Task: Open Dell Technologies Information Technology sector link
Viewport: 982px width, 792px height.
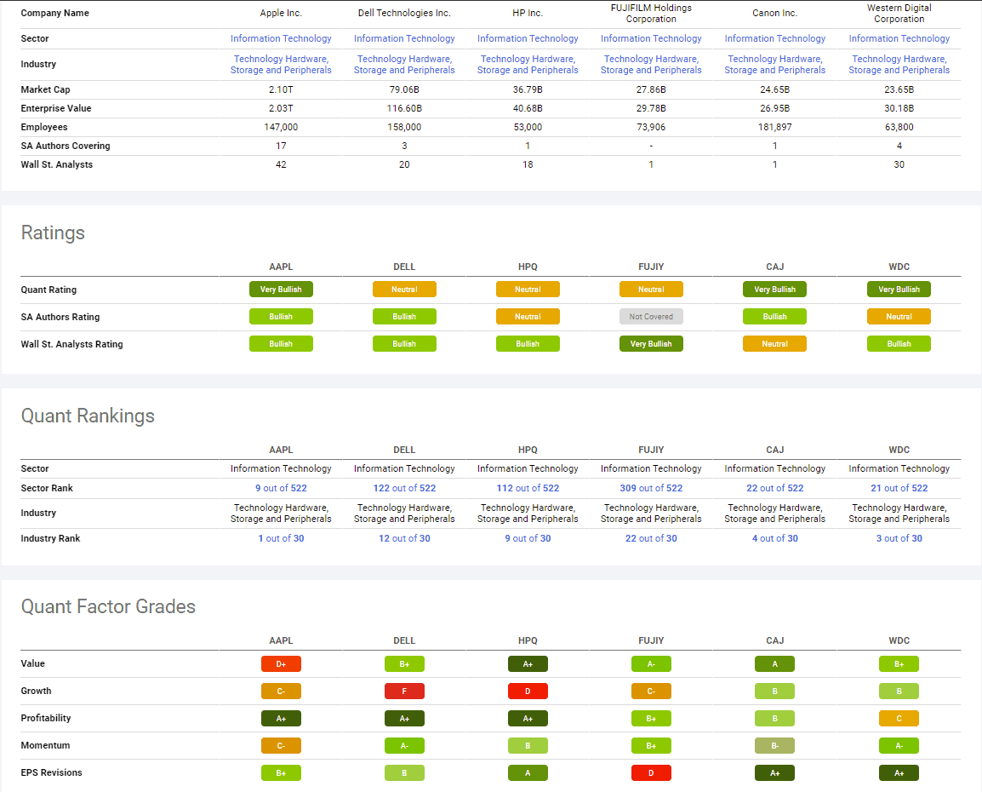Action: pyautogui.click(x=404, y=38)
